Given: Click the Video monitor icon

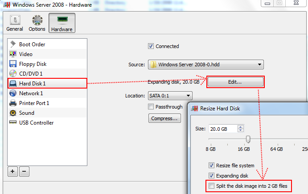Looking at the screenshot, I should pos(13,54).
